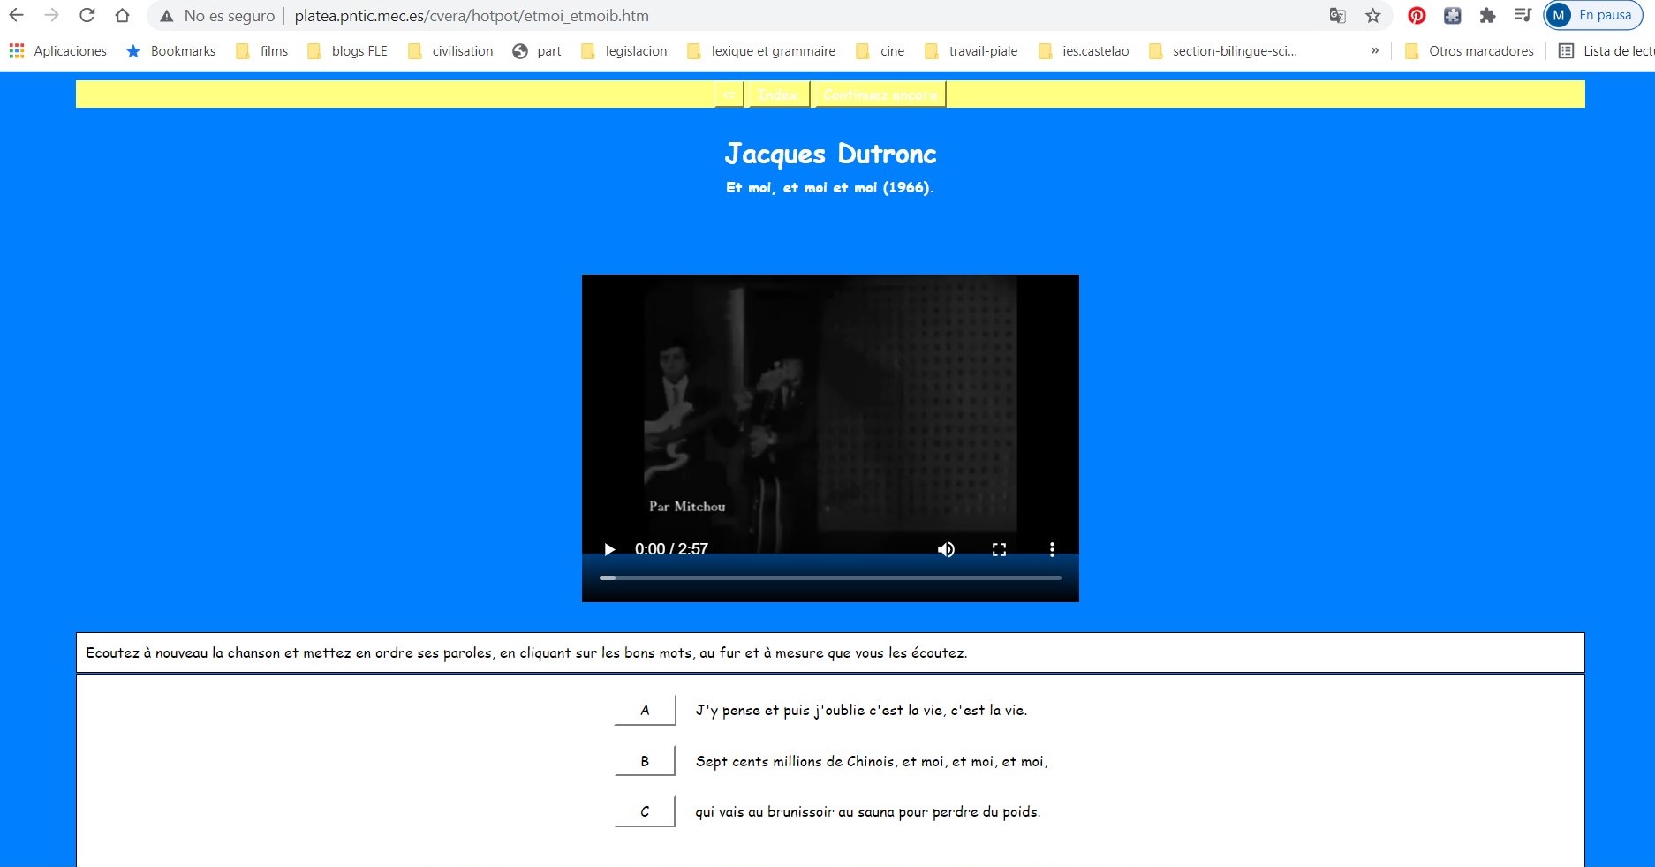The width and height of the screenshot is (1655, 867).
Task: Play the Jacques Dutronc video
Action: click(x=609, y=549)
